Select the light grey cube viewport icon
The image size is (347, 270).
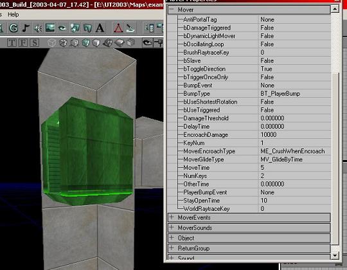(x=131, y=42)
